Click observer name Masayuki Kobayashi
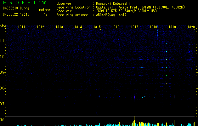198x126 pixels. coord(113,3)
